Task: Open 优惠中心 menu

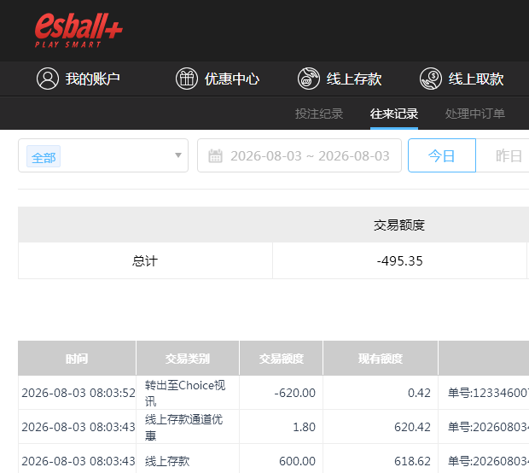Action: coord(232,79)
